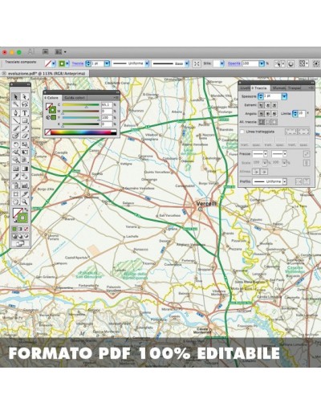321x415 pixels.
Task: Switch to the Trasparenza tab
Action: click(x=295, y=88)
